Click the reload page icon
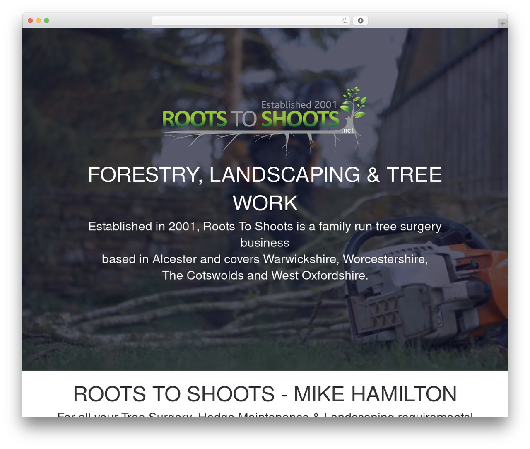Viewport: 530px width, 449px height. coord(344,21)
